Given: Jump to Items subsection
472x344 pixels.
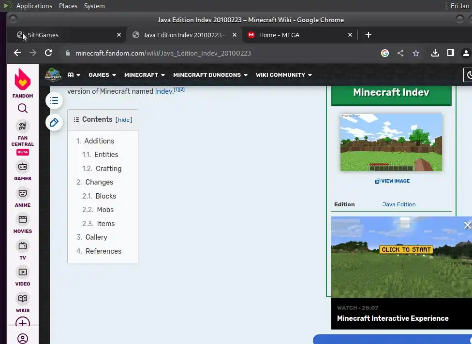Looking at the screenshot, I should click(x=105, y=223).
